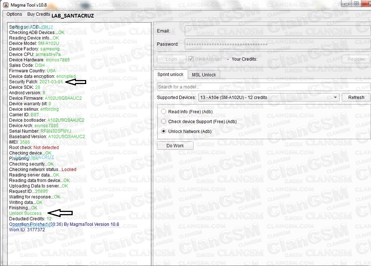Click Device data encryption: encrypted line
371x266 pixels.
click(x=42, y=76)
